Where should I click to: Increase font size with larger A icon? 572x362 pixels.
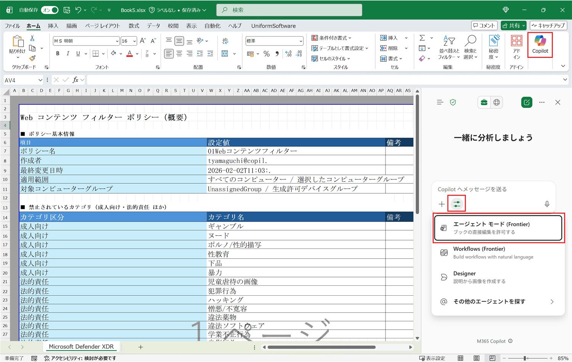click(x=143, y=41)
